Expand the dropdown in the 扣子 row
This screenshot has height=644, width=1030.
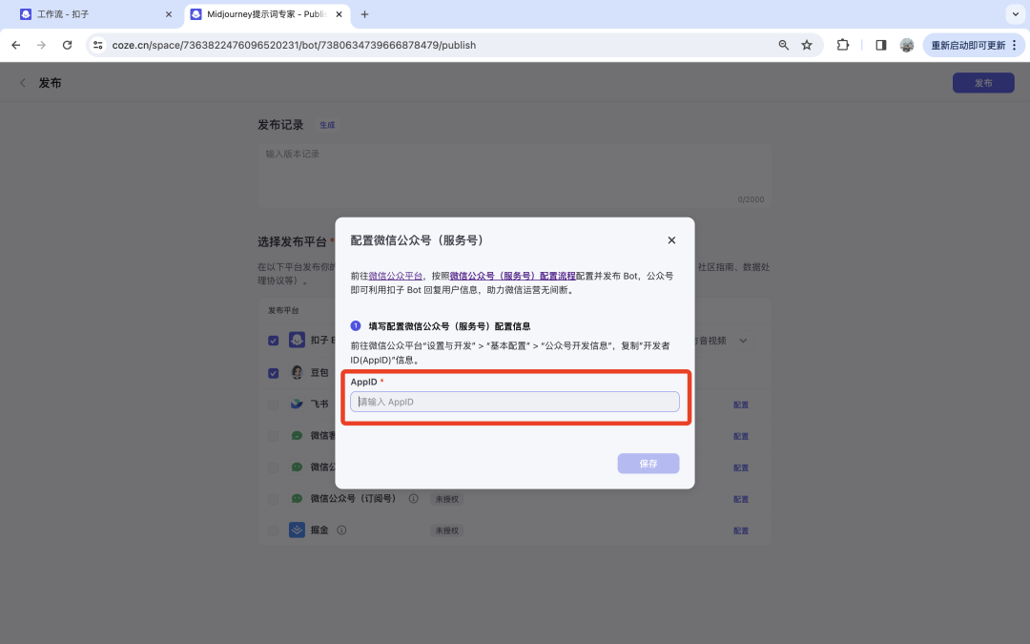coord(743,341)
